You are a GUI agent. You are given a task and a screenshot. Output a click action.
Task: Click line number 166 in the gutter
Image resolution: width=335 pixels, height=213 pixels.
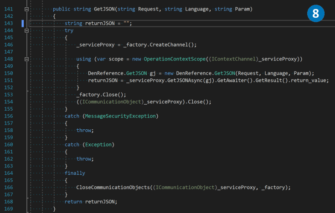tap(8, 187)
